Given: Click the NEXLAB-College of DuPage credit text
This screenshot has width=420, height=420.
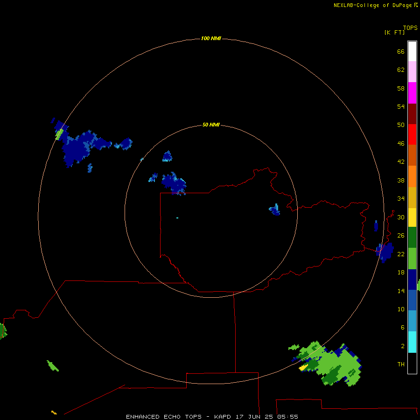Looking at the screenshot, I should (x=372, y=5).
